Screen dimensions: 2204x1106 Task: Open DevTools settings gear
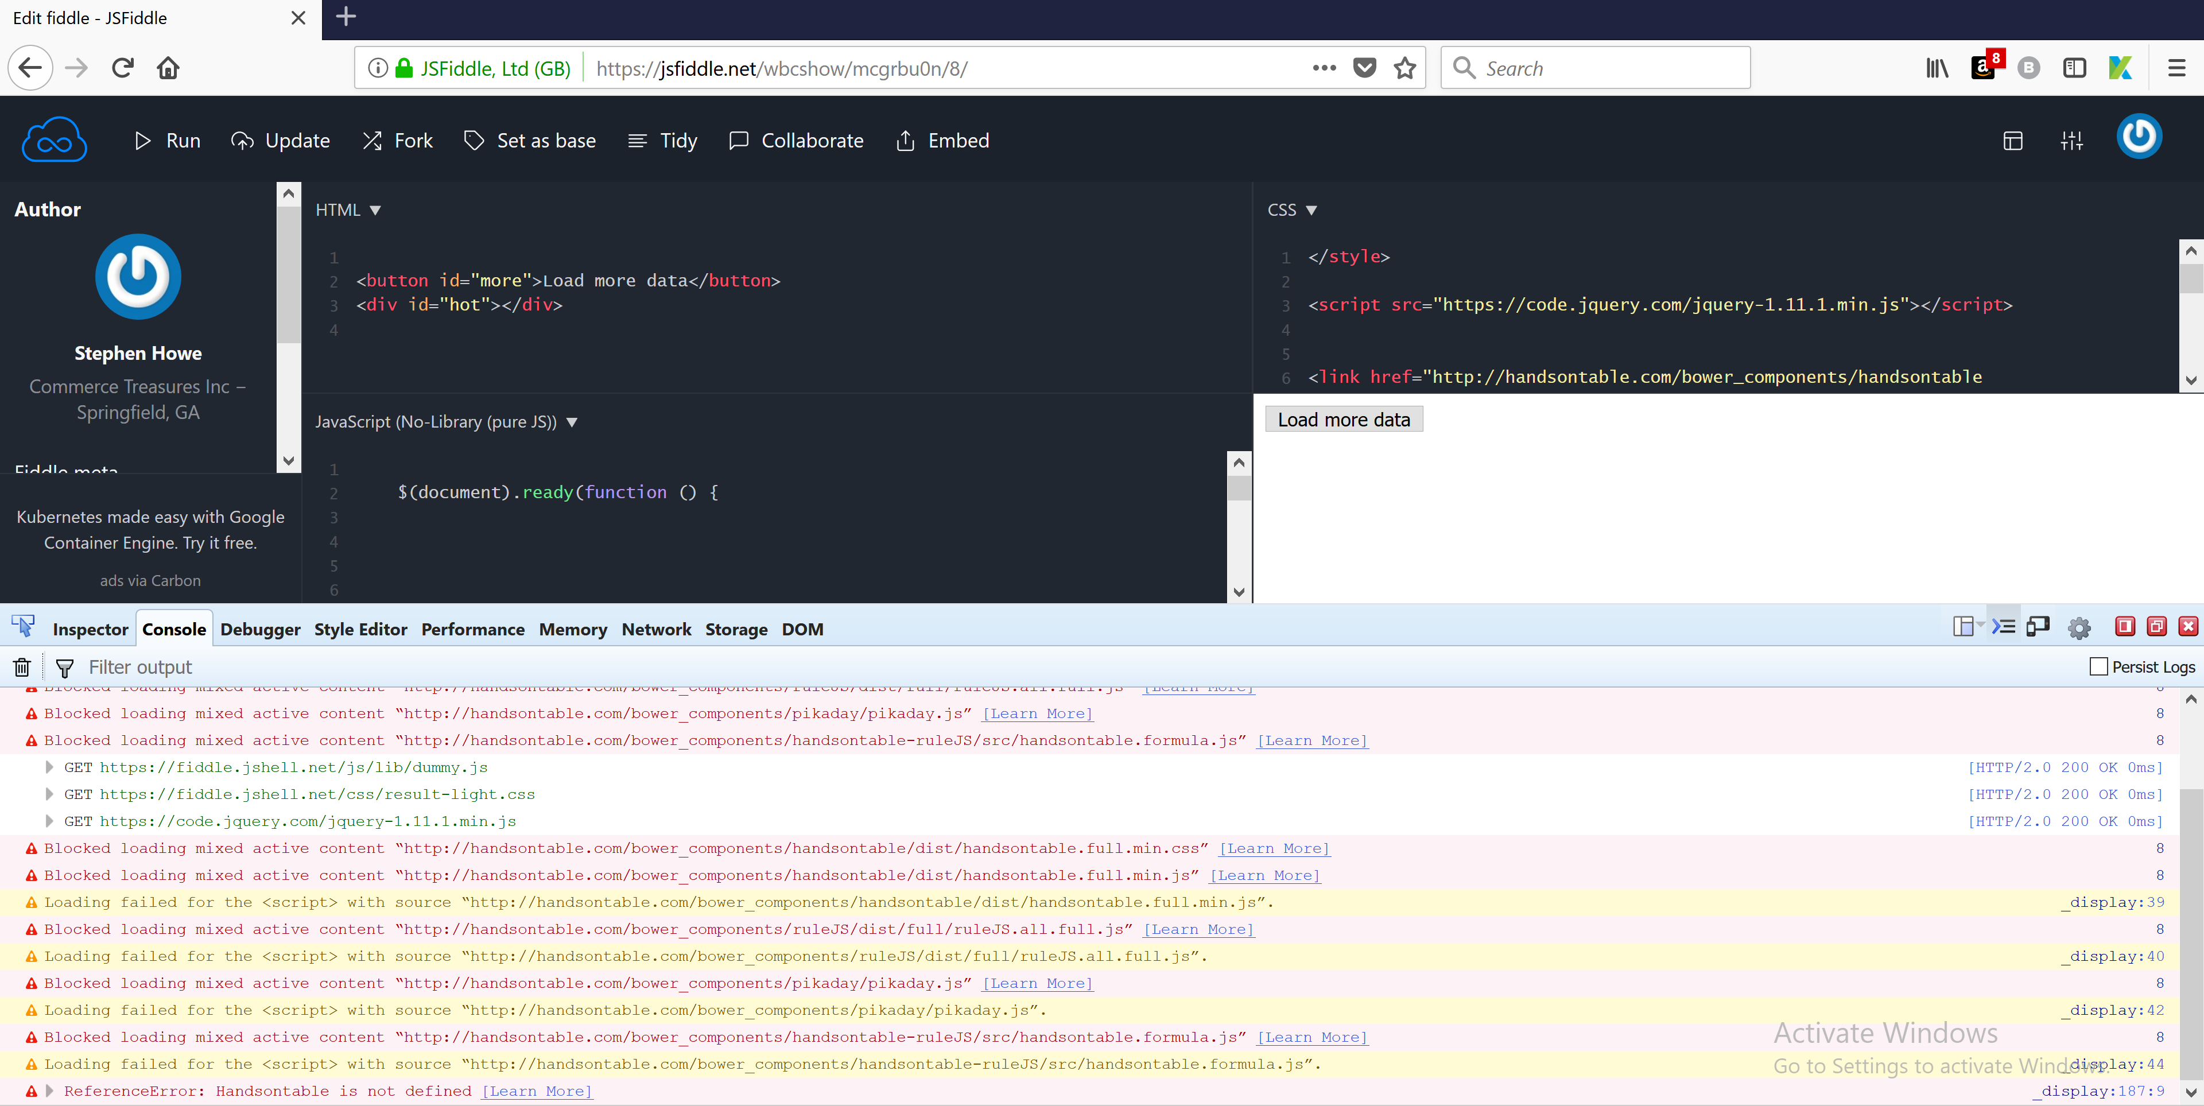(x=2079, y=628)
